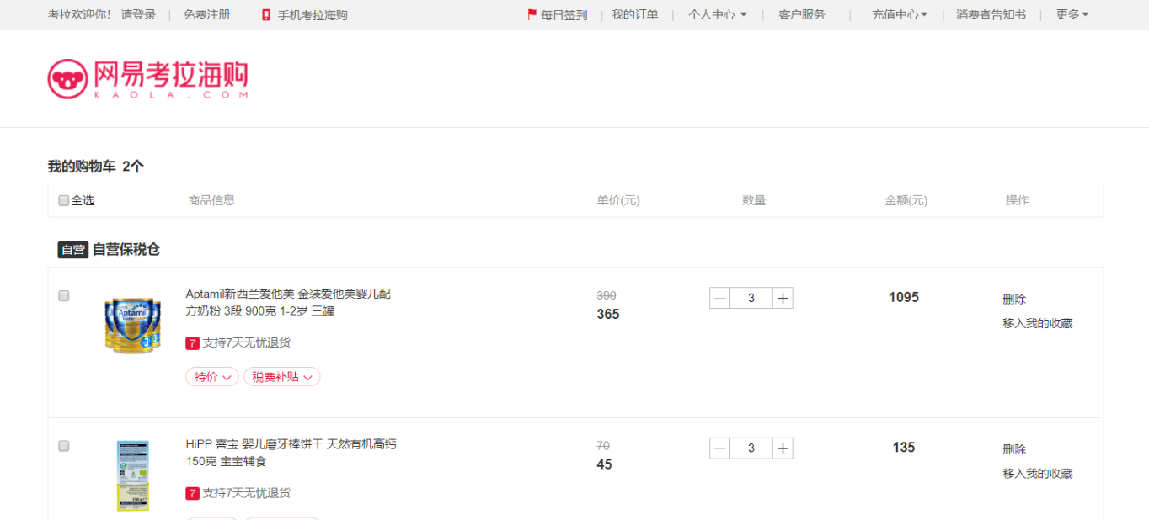
Task: Click 支持7天无忧退货 text for Aptamil
Action: [247, 343]
